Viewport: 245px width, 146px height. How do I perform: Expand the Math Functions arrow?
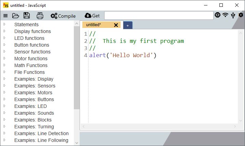[4, 65]
